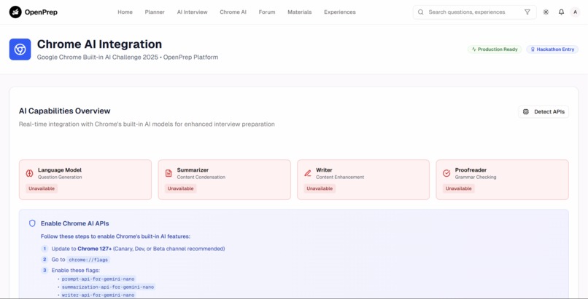Viewport: 588px width, 299px height.
Task: Click step number 1 badge
Action: pos(45,249)
